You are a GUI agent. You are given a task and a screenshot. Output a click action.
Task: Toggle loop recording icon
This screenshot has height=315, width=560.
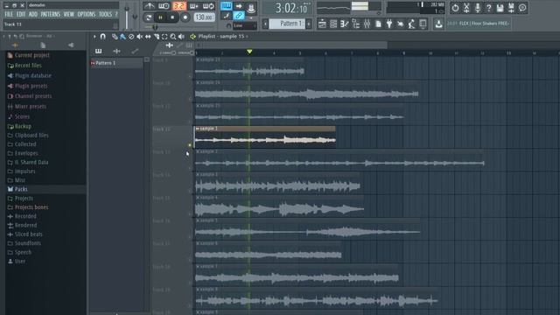coord(208,6)
